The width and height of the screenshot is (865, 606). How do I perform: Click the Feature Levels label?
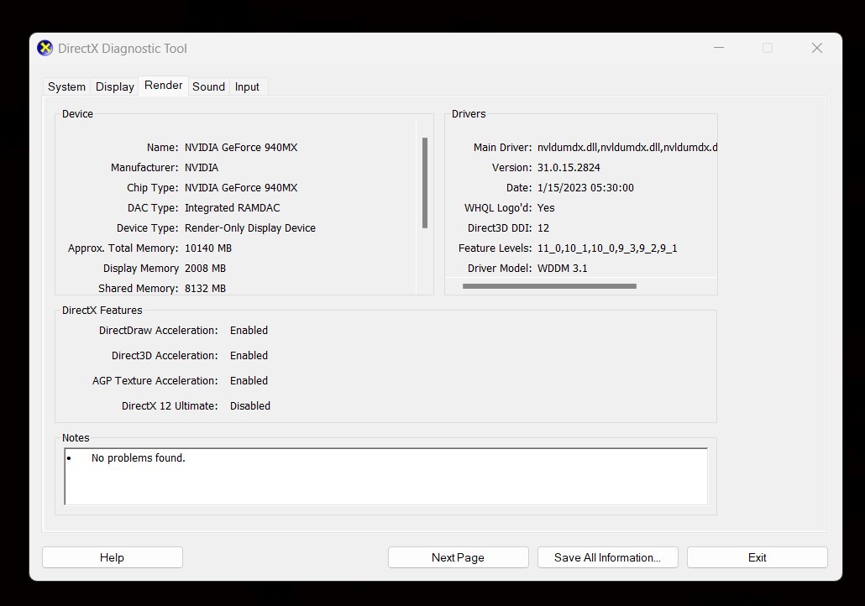[495, 248]
